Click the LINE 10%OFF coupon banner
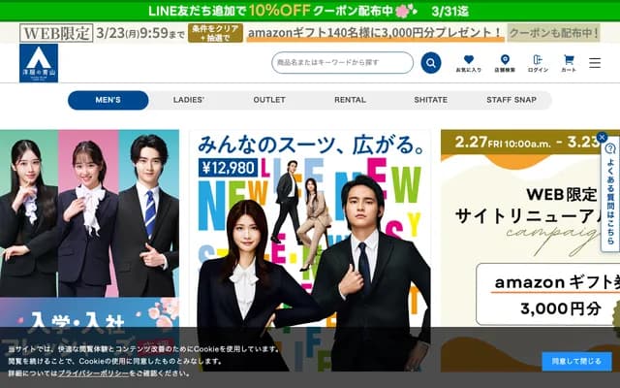 310,10
